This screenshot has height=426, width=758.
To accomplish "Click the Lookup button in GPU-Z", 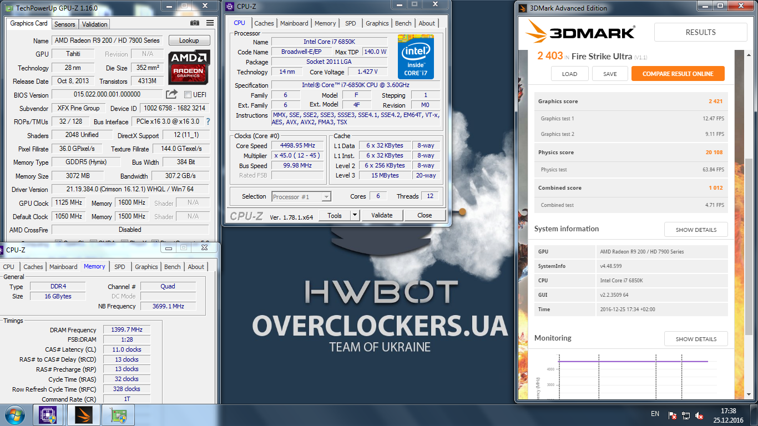I will pyautogui.click(x=189, y=40).
